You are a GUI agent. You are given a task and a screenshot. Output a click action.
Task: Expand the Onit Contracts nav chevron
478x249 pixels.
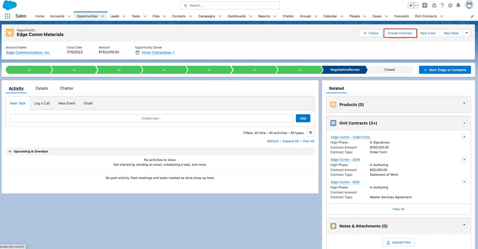(x=442, y=16)
